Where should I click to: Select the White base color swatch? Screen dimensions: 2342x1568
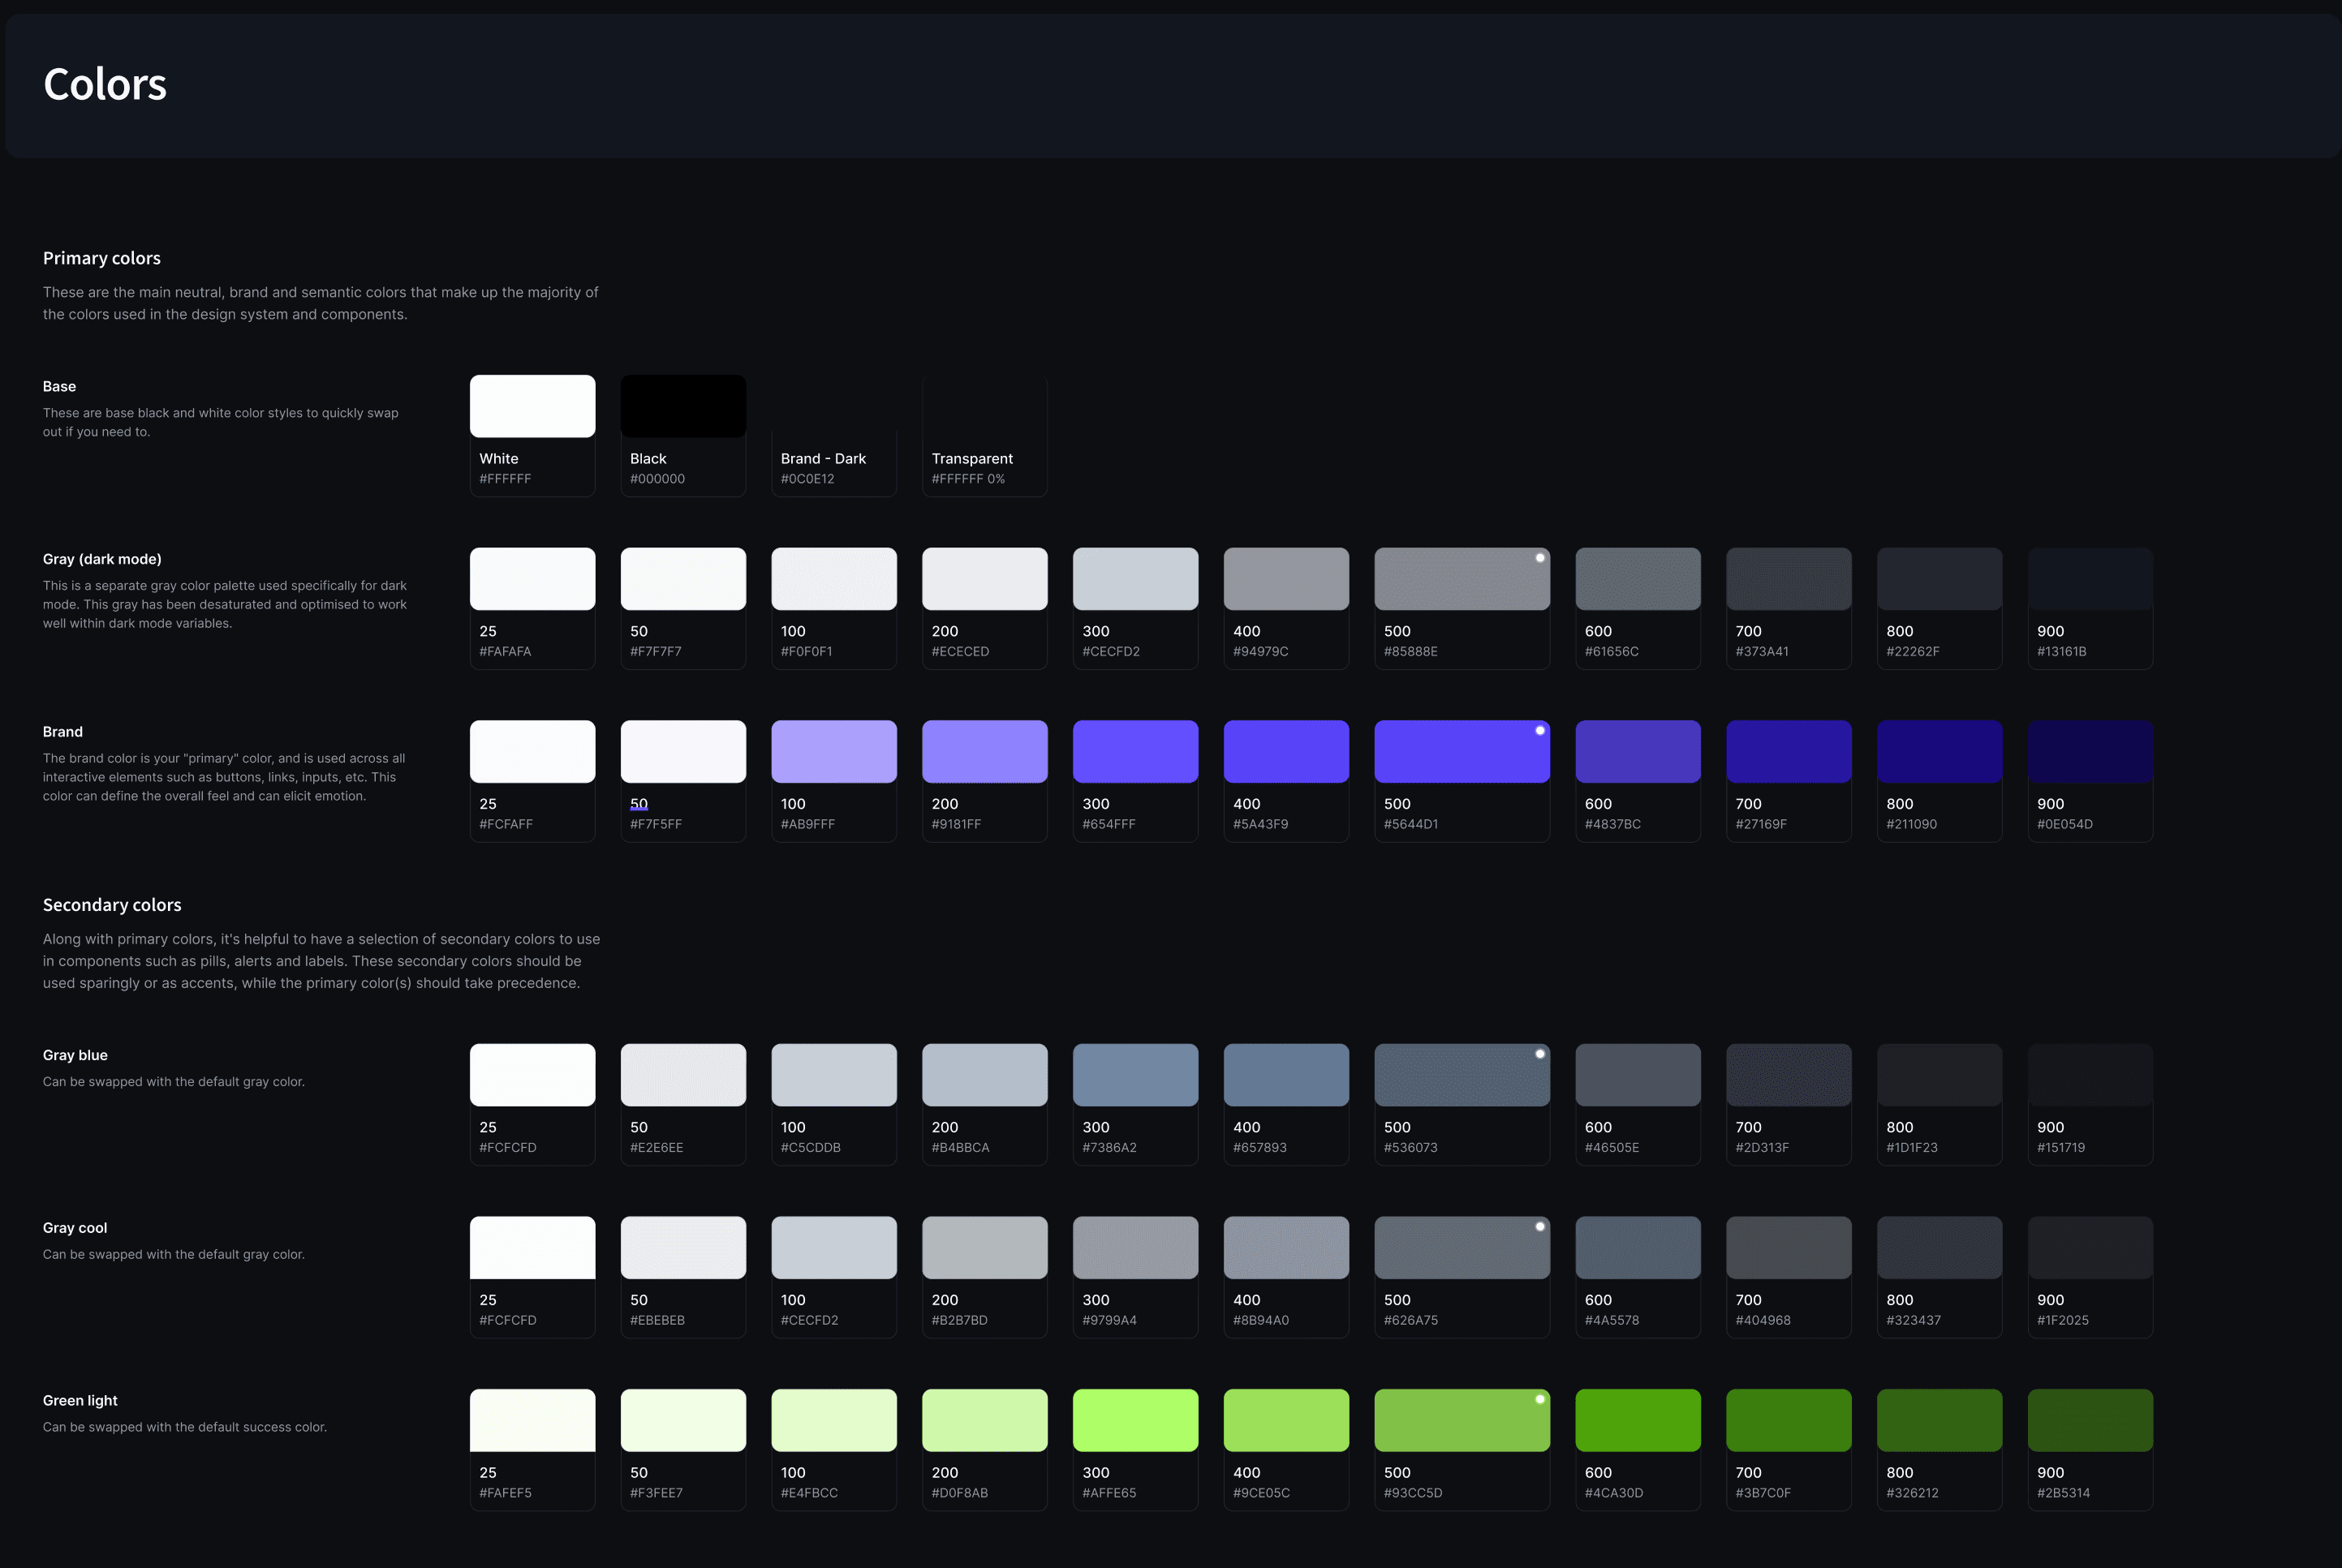pyautogui.click(x=532, y=407)
